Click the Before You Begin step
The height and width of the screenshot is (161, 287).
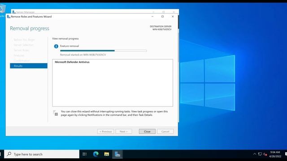24,40
